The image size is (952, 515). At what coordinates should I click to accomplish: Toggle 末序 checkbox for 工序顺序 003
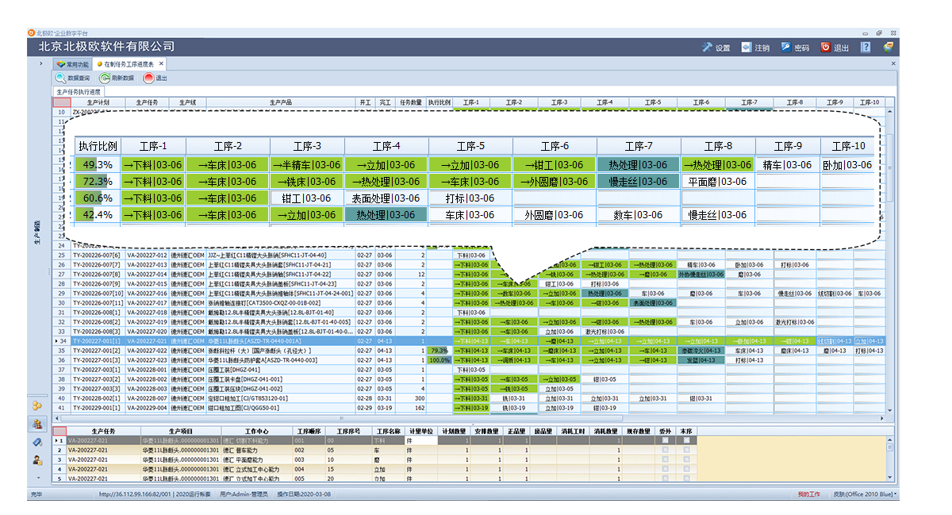(686, 459)
